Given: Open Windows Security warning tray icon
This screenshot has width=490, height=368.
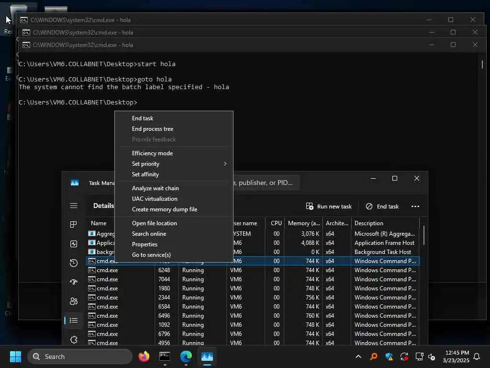Looking at the screenshot, I should pos(389,356).
